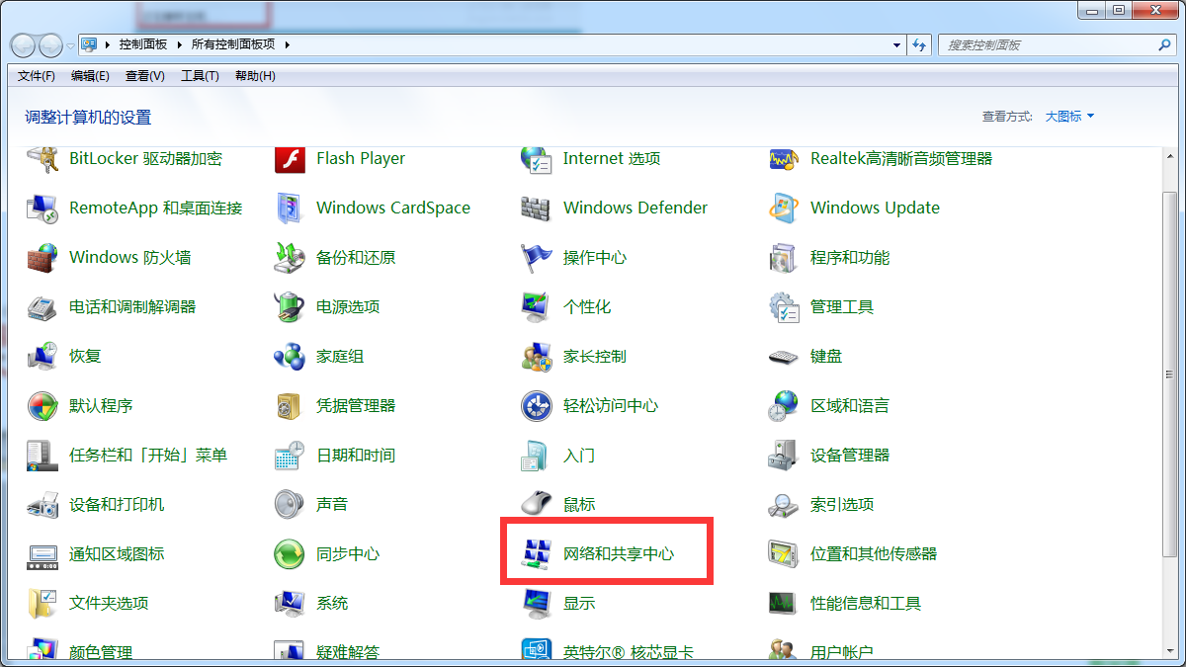Click the 同步中心 icon
This screenshot has width=1186, height=667.
click(x=289, y=554)
